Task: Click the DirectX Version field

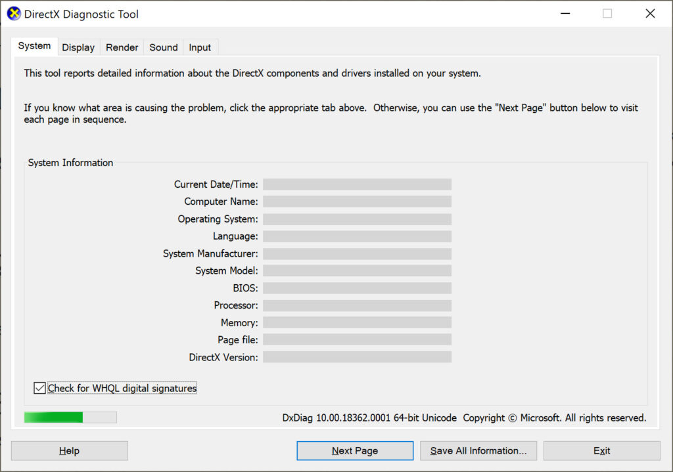Action: click(x=357, y=356)
